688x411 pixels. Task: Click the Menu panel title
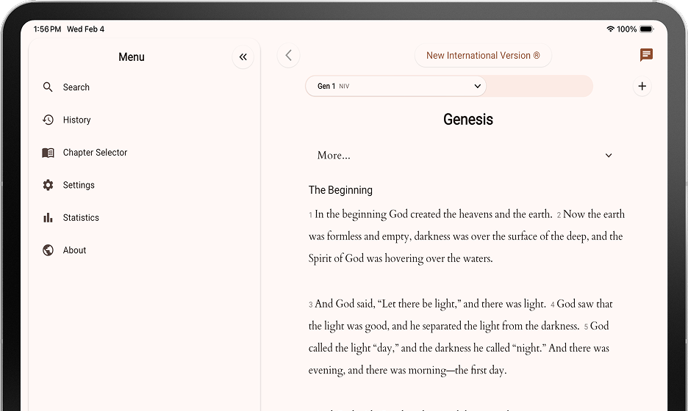(131, 57)
